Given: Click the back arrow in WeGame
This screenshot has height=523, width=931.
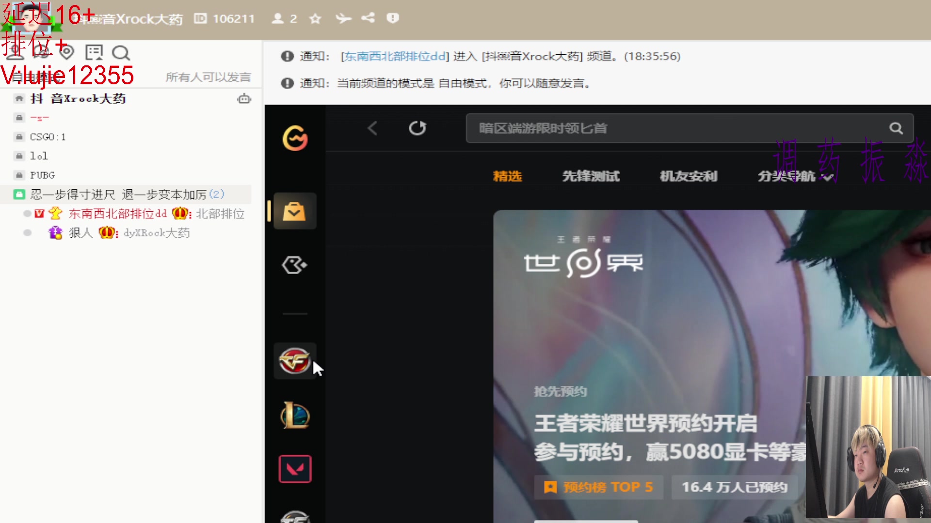Looking at the screenshot, I should (372, 128).
